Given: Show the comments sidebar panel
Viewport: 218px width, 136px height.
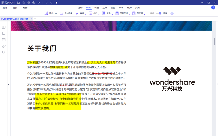Looking at the screenshot, I should point(4,40).
